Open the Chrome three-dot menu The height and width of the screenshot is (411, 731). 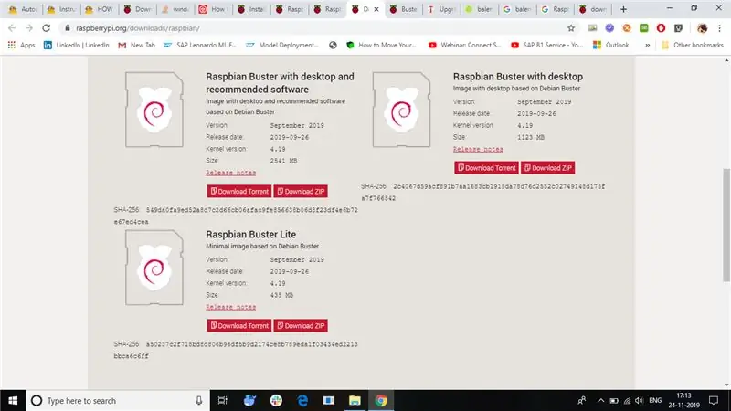[x=719, y=28]
